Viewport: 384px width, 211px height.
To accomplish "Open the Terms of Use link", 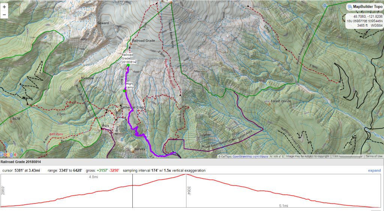I will point(374,157).
